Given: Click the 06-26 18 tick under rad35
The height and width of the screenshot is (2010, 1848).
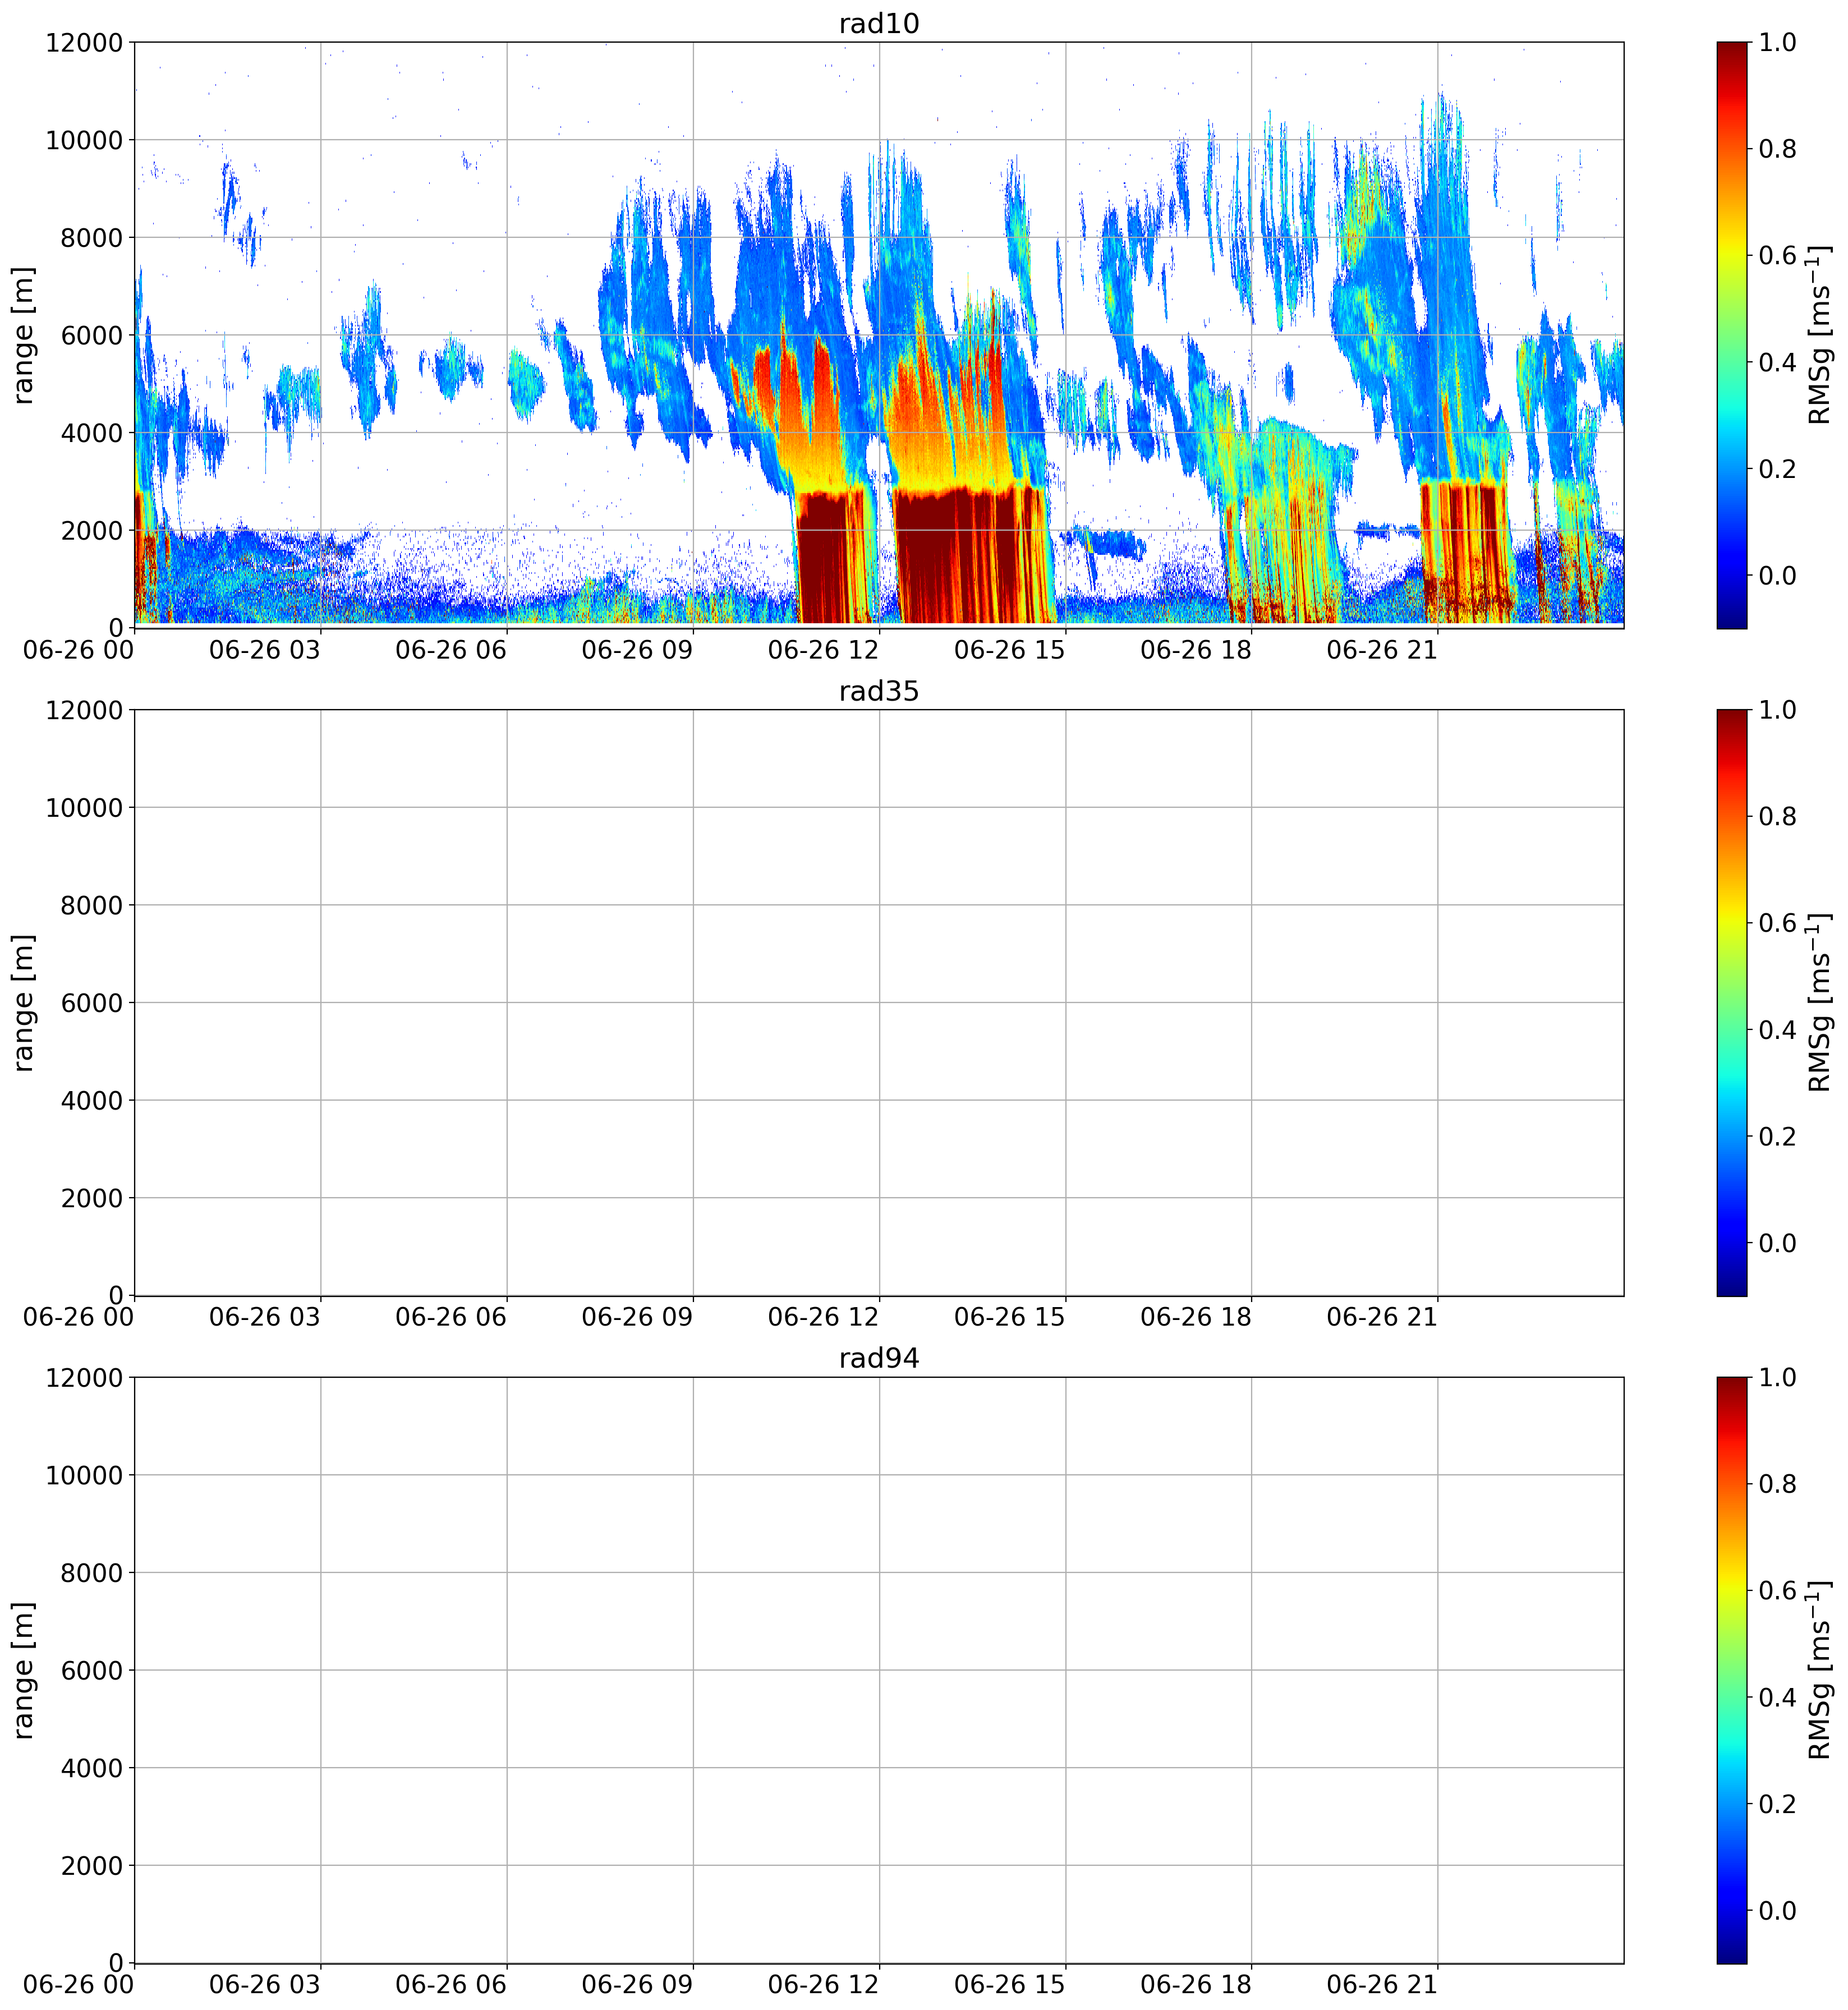Looking at the screenshot, I should click(x=1196, y=1318).
